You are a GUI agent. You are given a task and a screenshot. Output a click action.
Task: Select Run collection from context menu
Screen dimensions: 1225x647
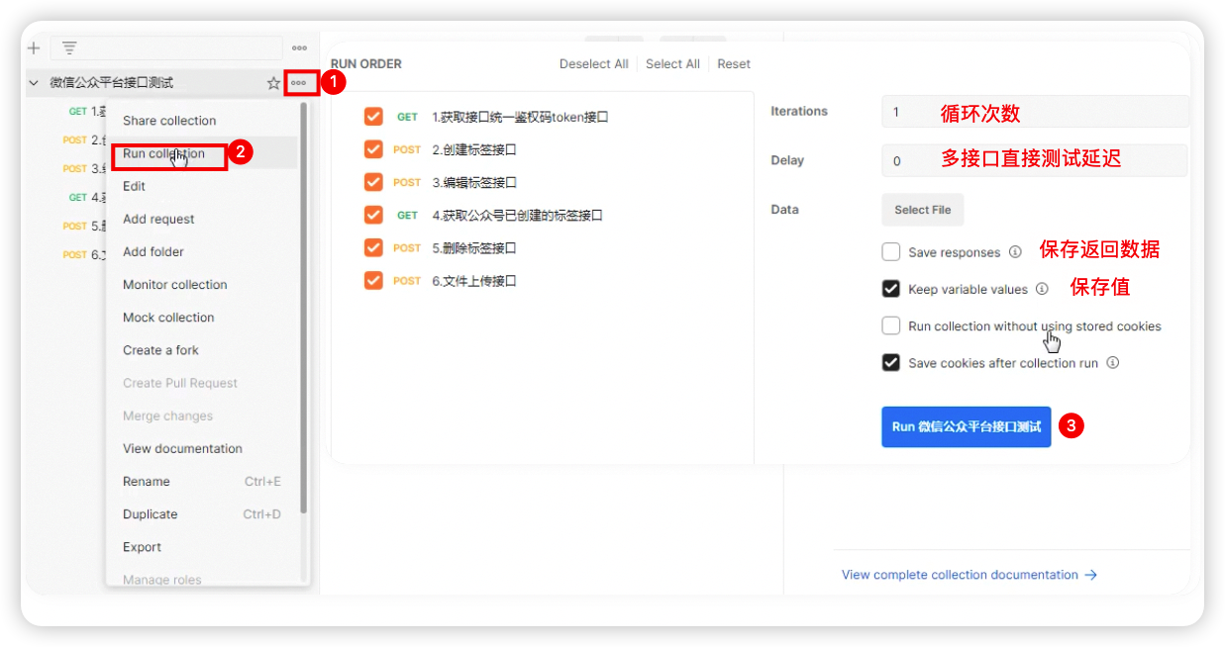163,154
